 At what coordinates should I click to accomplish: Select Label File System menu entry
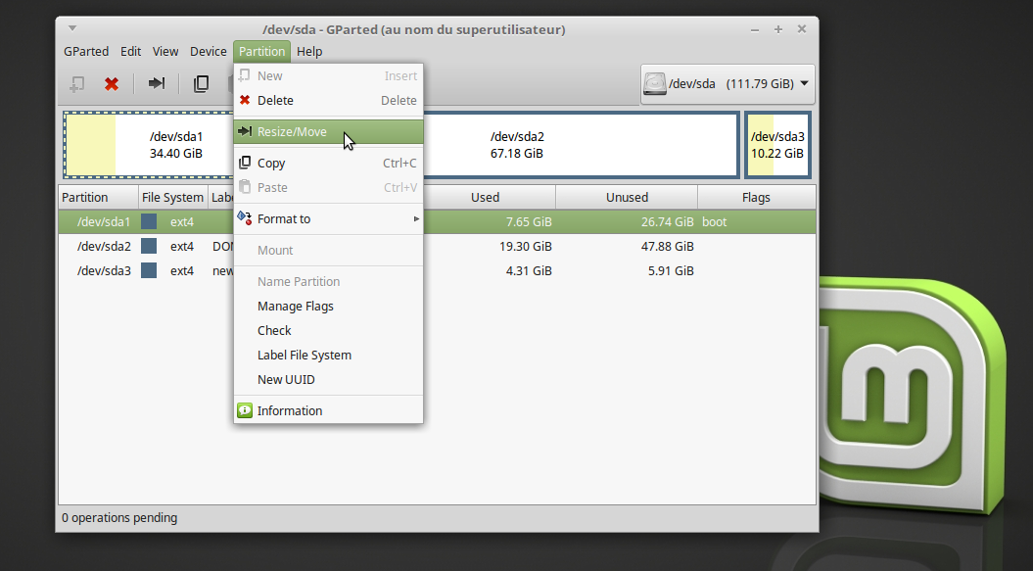click(x=304, y=355)
